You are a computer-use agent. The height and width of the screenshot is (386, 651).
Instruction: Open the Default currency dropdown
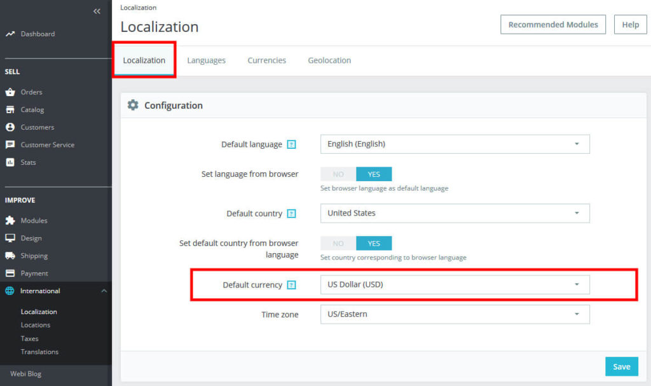tap(455, 285)
